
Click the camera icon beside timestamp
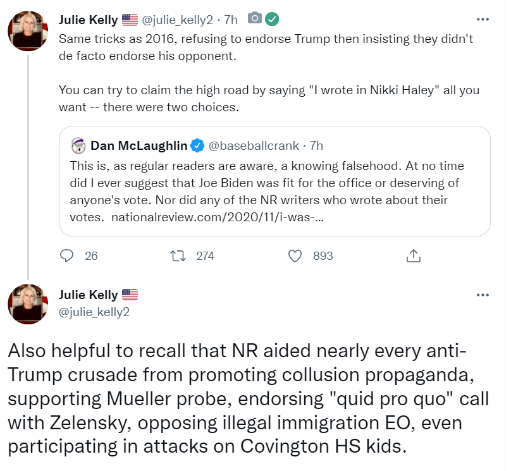[254, 19]
